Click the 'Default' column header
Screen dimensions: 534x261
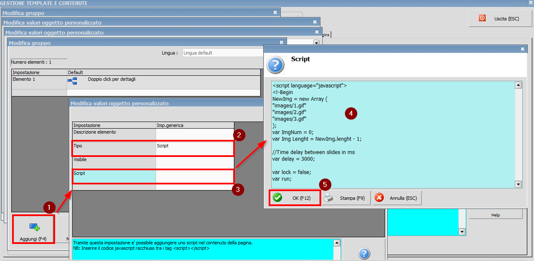click(x=163, y=72)
